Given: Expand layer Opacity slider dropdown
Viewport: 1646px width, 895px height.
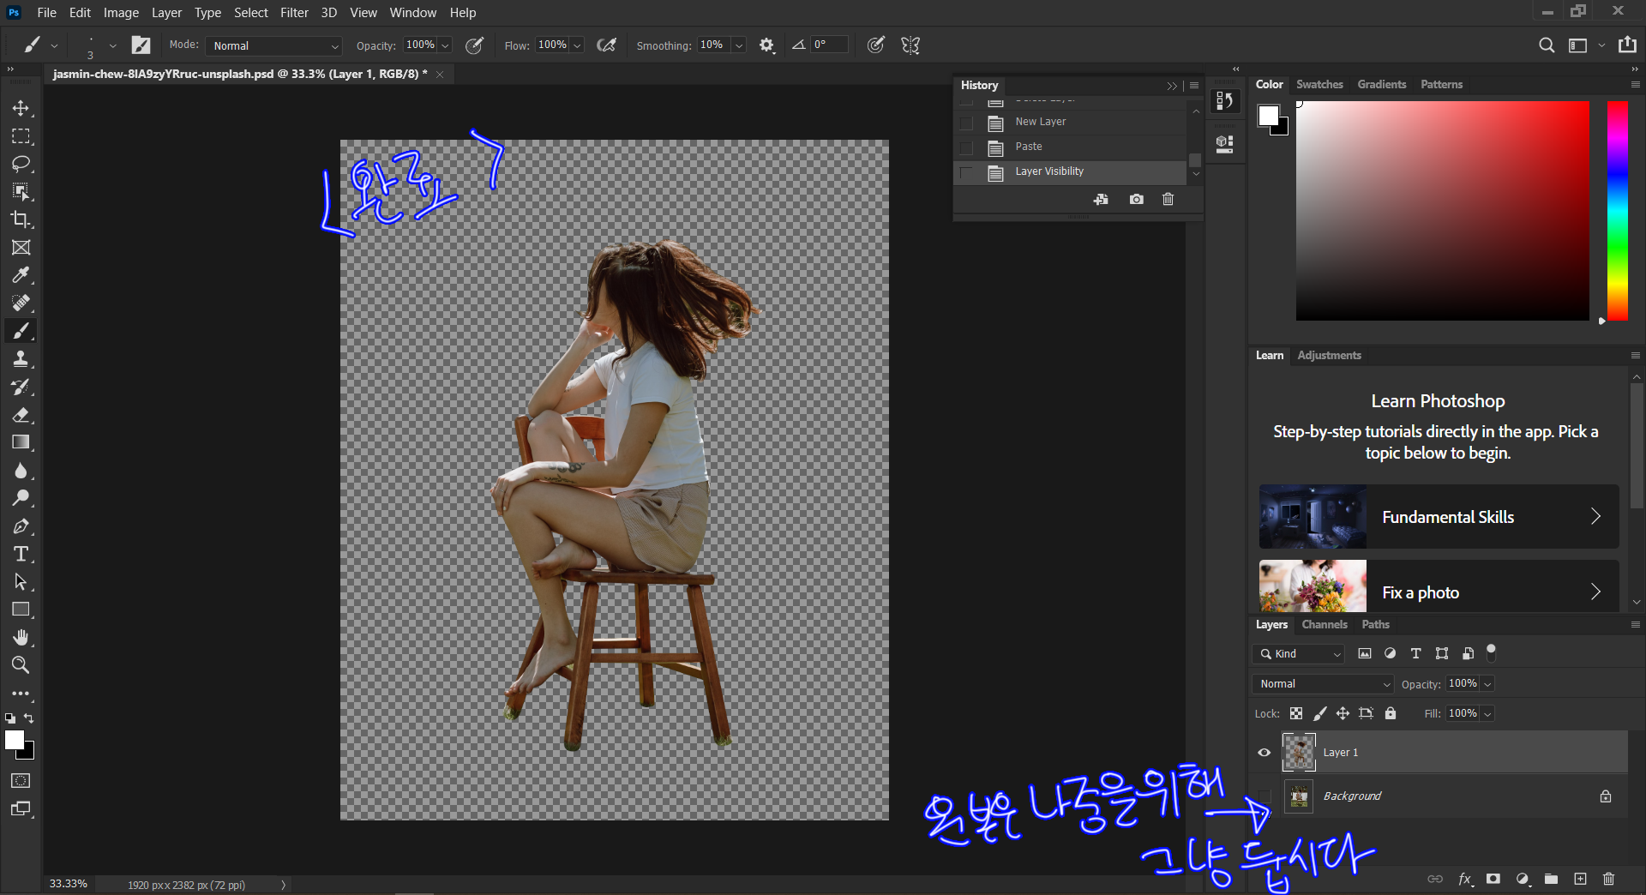Looking at the screenshot, I should click(1488, 684).
